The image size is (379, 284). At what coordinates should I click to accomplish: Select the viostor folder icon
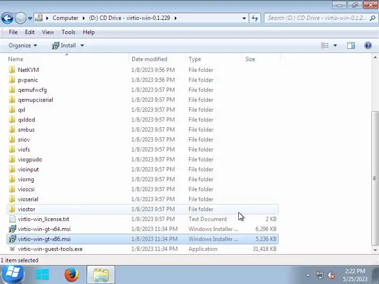coord(12,209)
